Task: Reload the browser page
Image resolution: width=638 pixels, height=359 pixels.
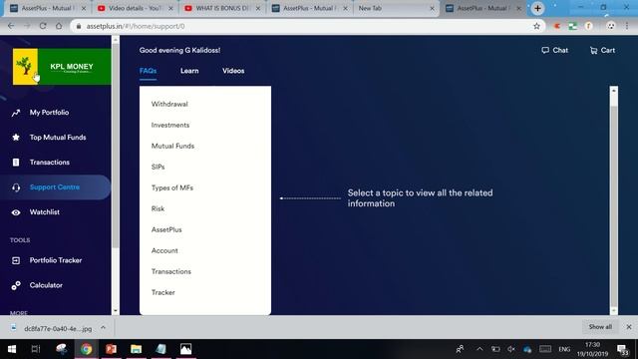Action: (x=43, y=26)
